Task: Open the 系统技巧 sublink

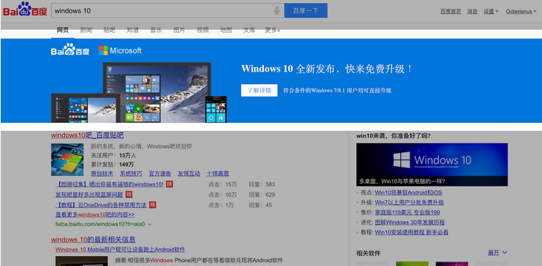Action: point(131,174)
